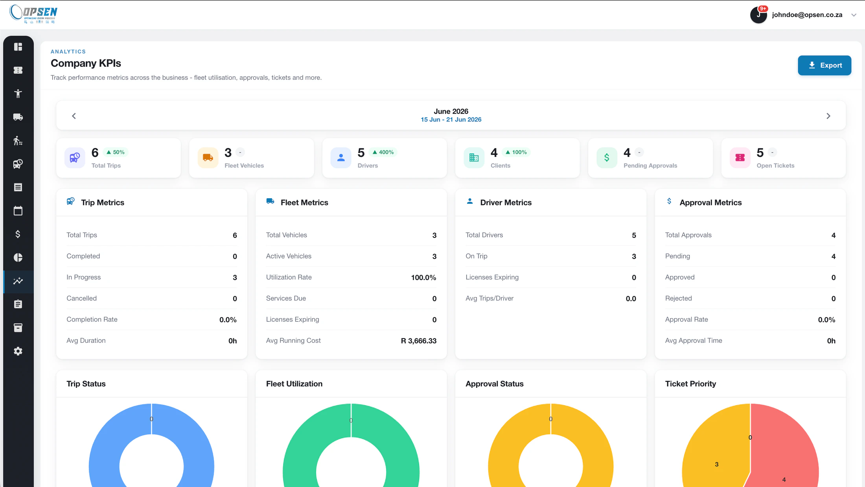Open the tickets icon in sidebar
The height and width of the screenshot is (487, 865).
click(18, 70)
